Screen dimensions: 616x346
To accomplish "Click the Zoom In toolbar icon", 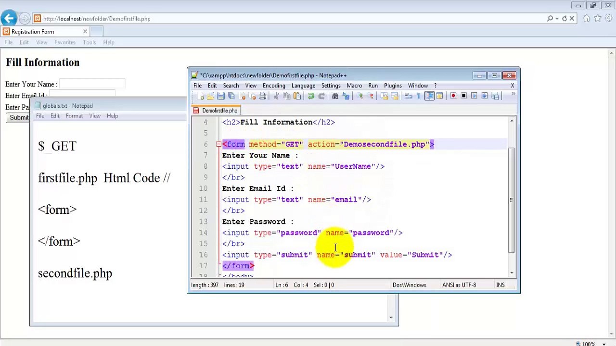I will tap(360, 96).
